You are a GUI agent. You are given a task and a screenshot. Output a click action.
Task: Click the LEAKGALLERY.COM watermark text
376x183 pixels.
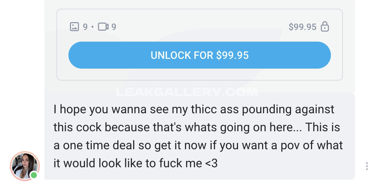pos(187,92)
